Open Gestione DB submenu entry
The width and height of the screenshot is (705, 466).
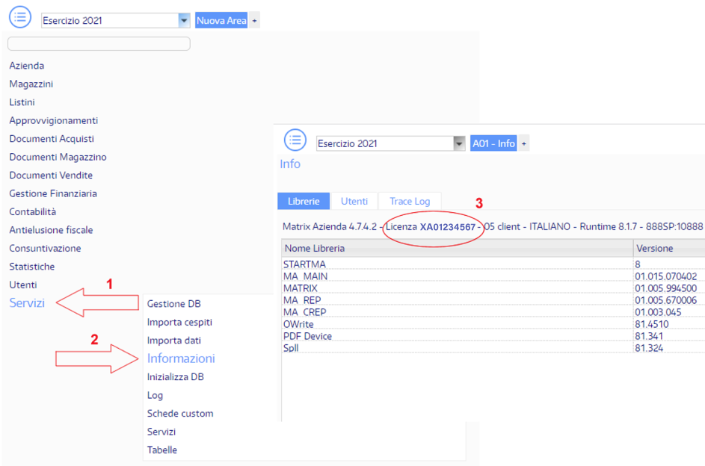pyautogui.click(x=173, y=304)
